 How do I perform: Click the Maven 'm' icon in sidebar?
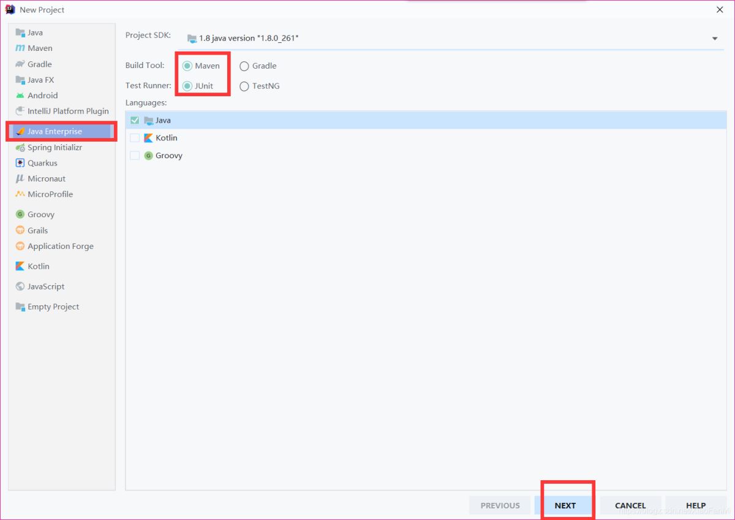(20, 48)
